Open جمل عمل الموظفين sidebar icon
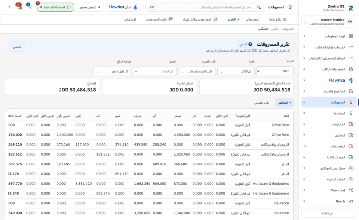Image resolution: width=359 pixels, height=220 pixels. pyautogui.click(x=351, y=168)
